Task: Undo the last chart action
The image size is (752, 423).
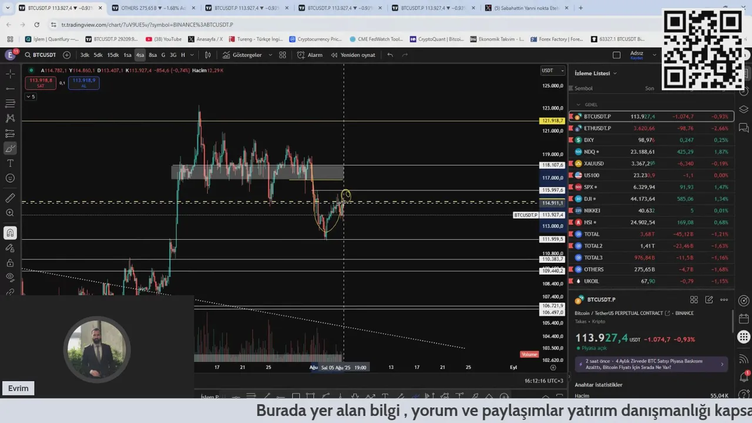Action: [x=390, y=55]
